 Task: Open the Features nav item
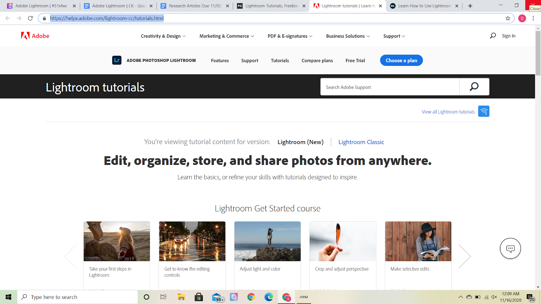click(220, 60)
